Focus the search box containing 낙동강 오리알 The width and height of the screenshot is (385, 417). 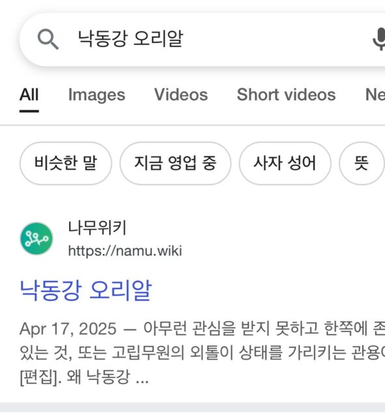click(202, 39)
